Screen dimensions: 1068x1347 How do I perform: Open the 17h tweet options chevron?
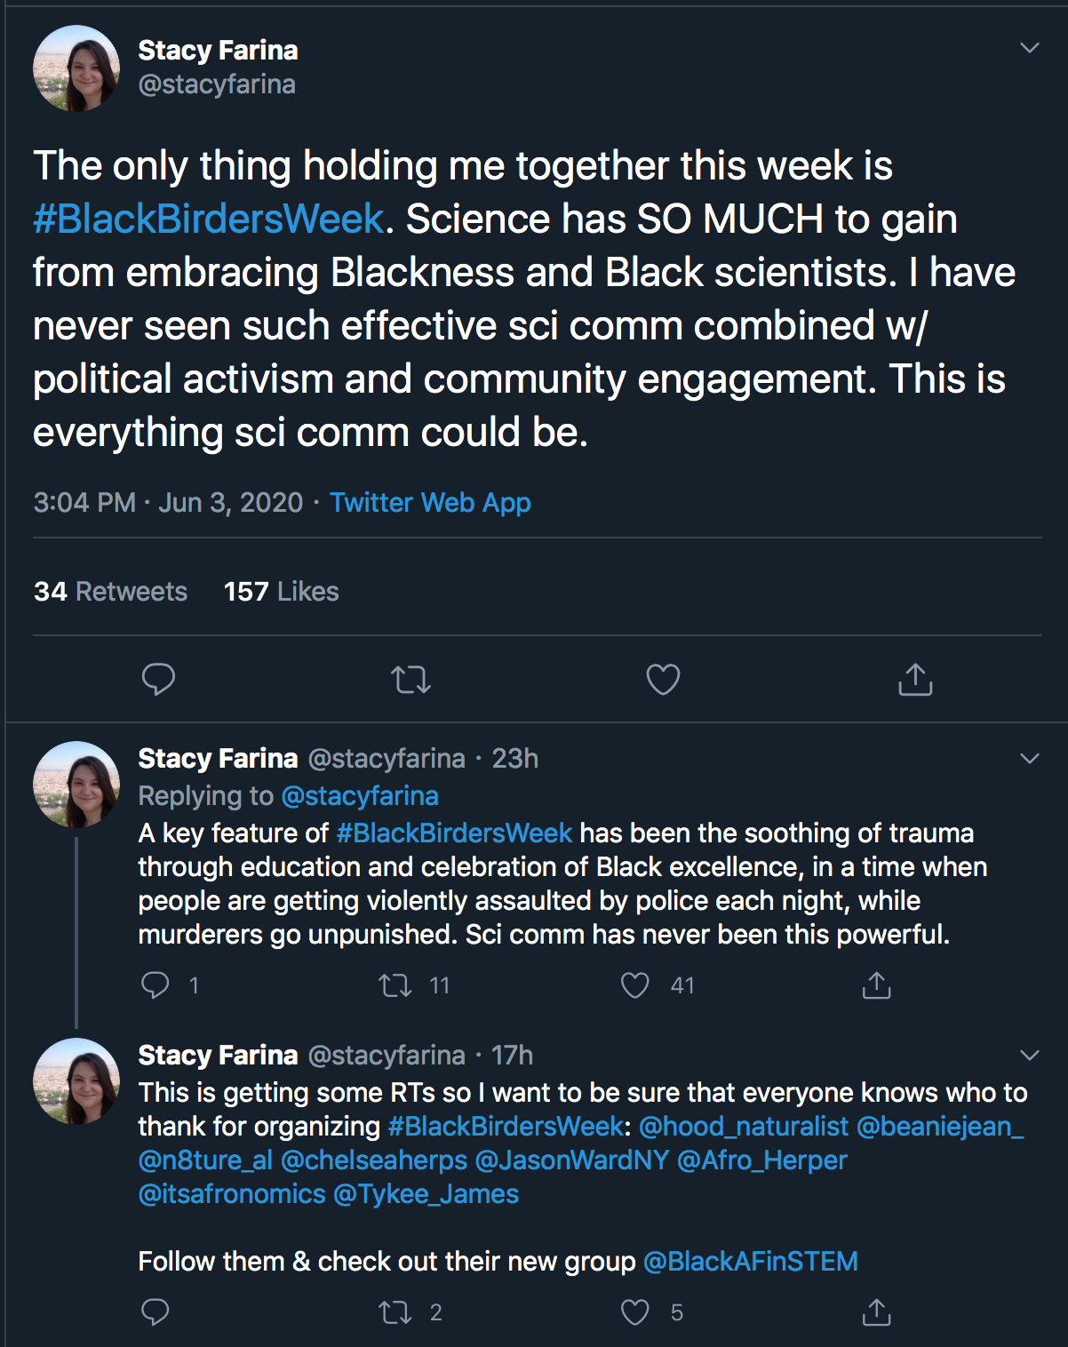coord(1029,1056)
